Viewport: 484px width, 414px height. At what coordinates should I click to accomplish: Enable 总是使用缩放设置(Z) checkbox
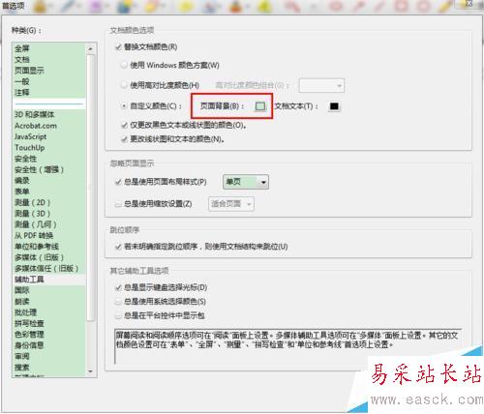pyautogui.click(x=118, y=204)
